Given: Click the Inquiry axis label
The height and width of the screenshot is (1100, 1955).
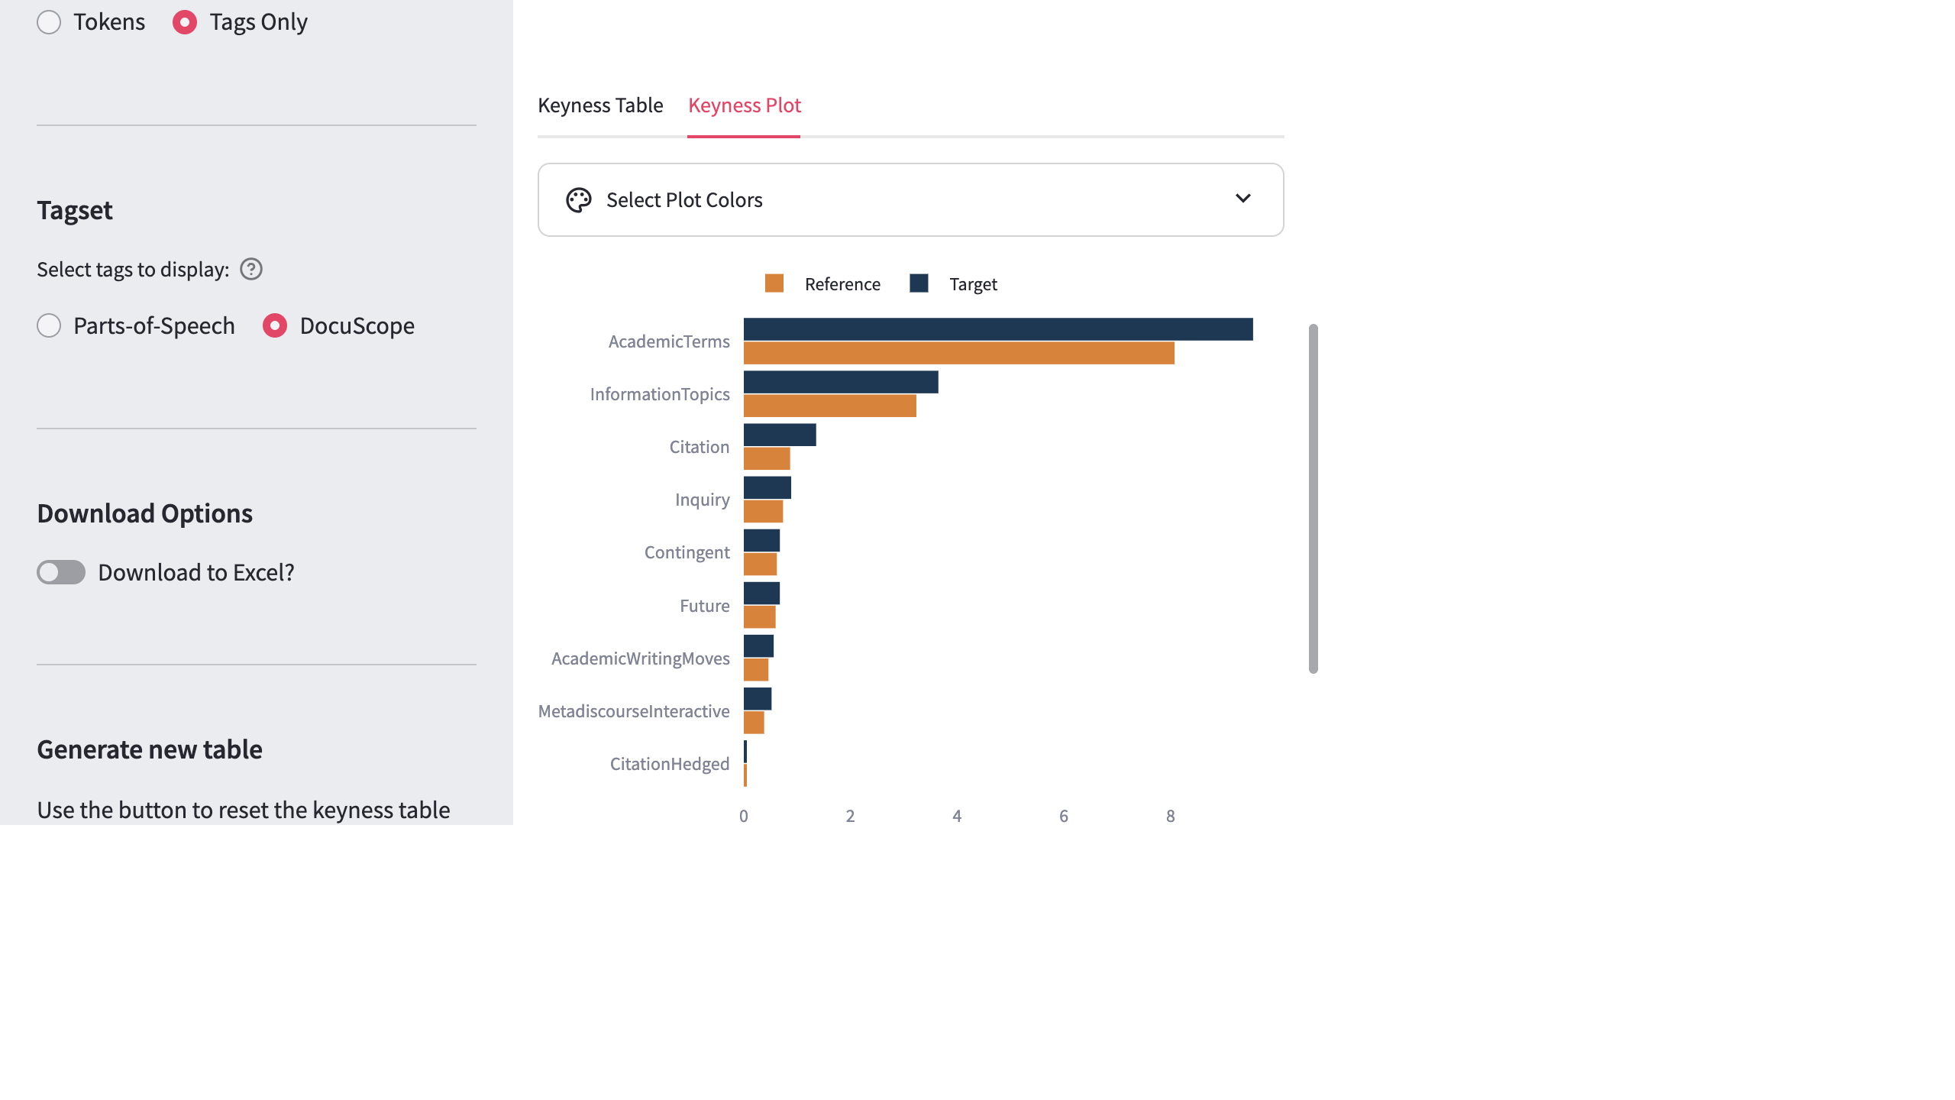Looking at the screenshot, I should pyautogui.click(x=703, y=500).
